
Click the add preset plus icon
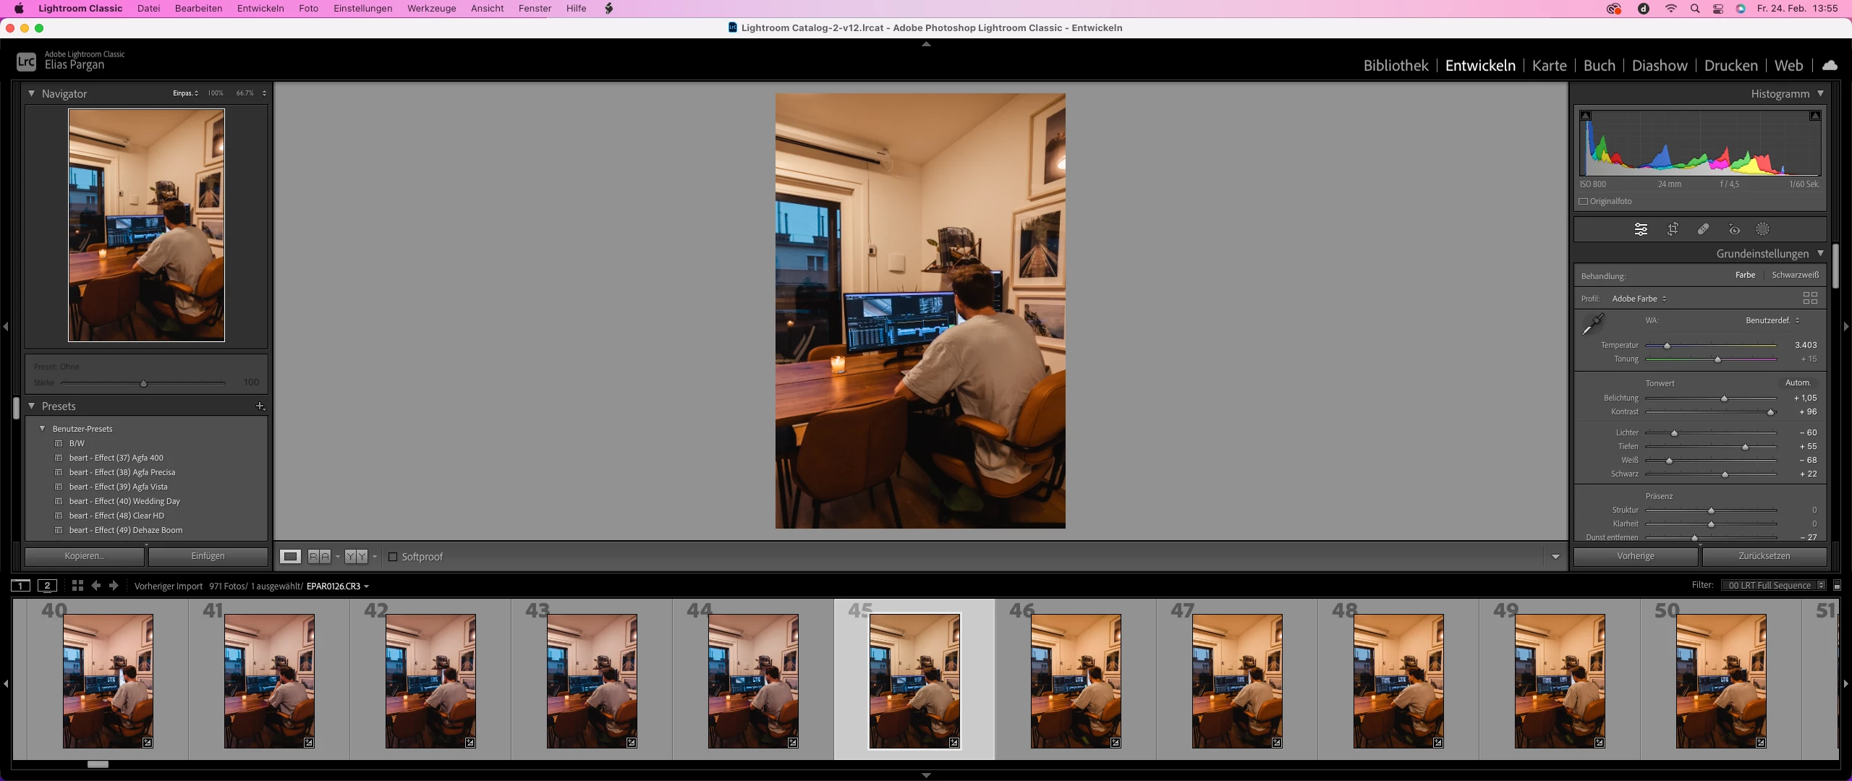point(260,406)
